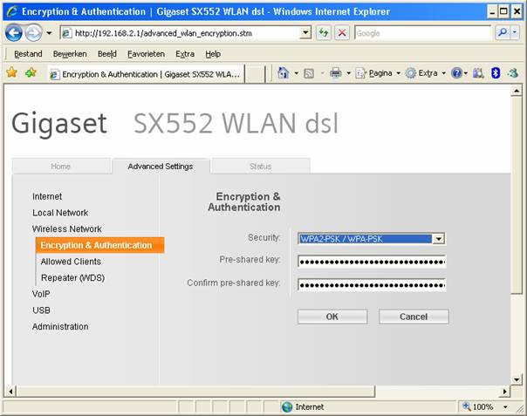Open the Security mode dropdown
The image size is (527, 416).
click(x=439, y=239)
